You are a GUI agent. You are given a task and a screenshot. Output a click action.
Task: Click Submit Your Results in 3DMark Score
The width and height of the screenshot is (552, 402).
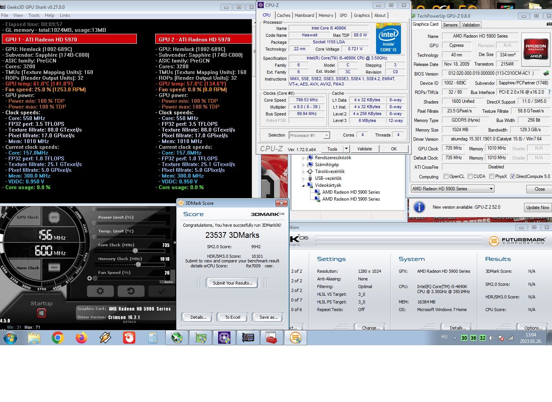tap(233, 283)
